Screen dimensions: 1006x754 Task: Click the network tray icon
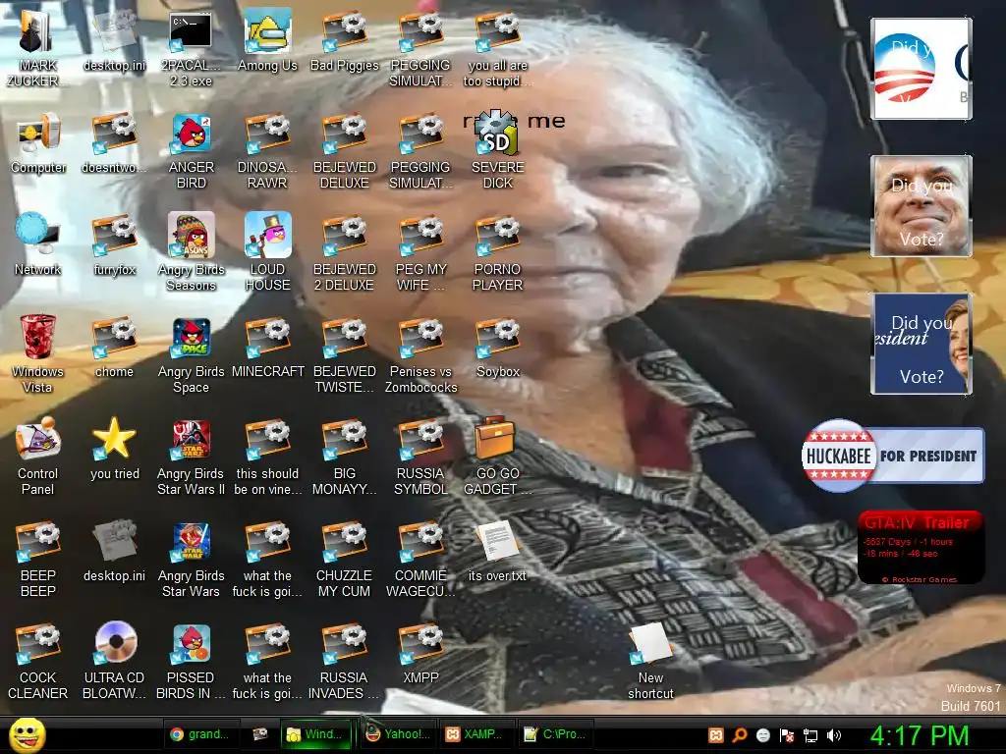click(x=810, y=735)
